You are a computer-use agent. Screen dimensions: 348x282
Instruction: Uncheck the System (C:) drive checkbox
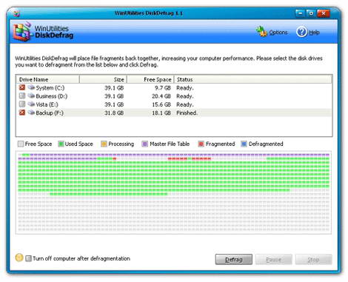tap(22, 87)
